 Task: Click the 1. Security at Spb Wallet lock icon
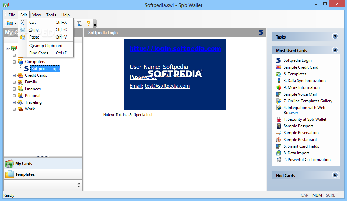[x=279, y=119]
